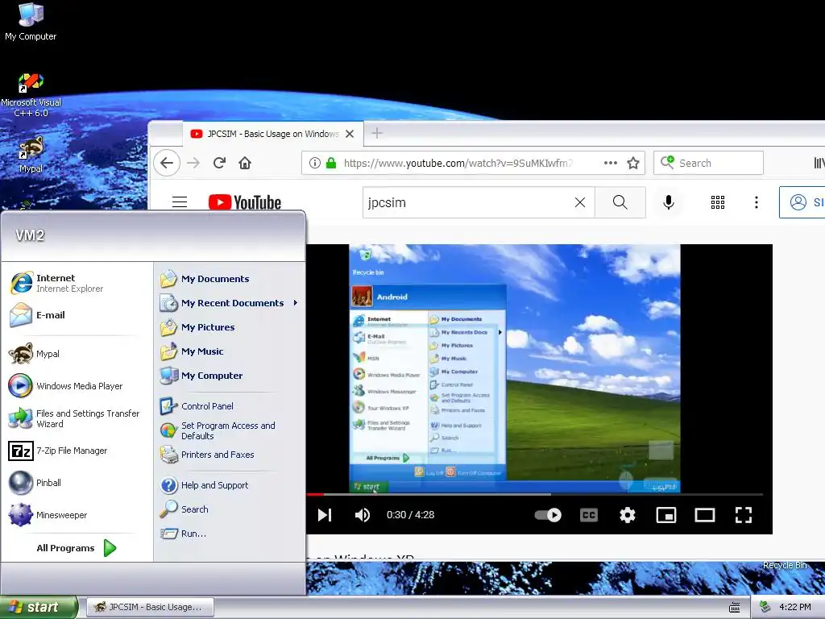Close the JPCSIM YouTube tab
Screen dimensions: 825x619
coord(350,134)
